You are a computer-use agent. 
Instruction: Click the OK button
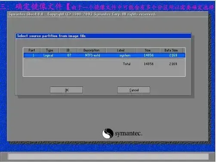[x=66, y=90]
